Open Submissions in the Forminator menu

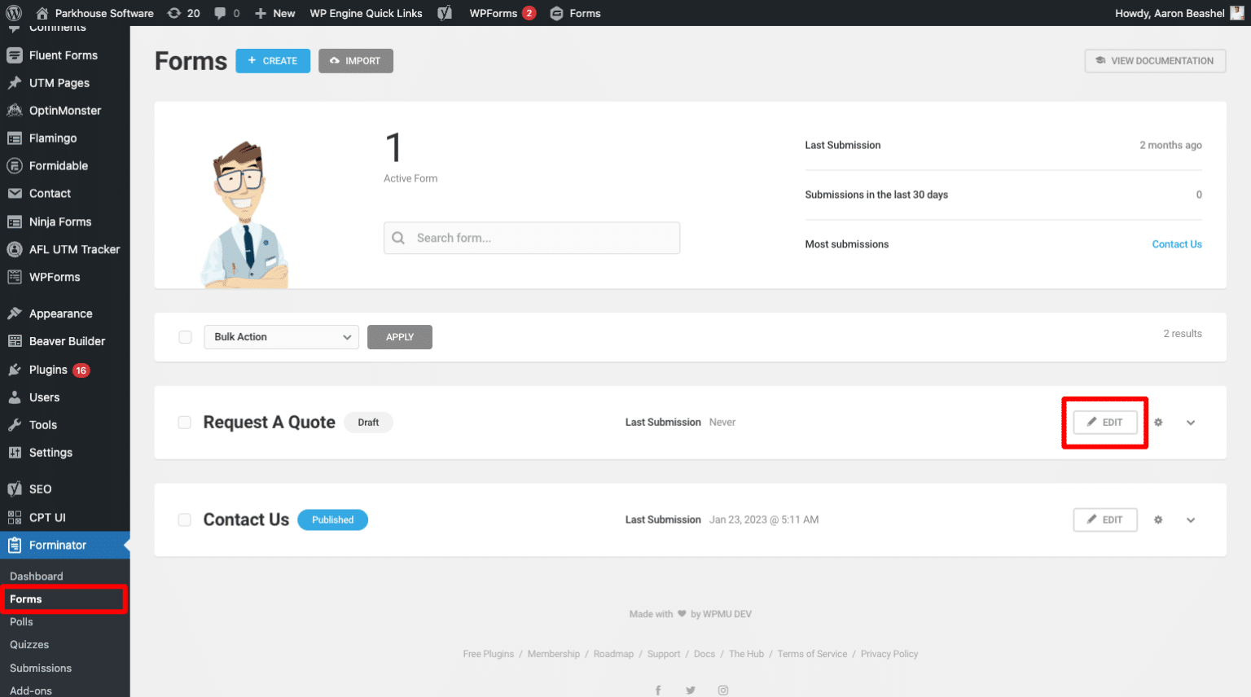(x=42, y=668)
